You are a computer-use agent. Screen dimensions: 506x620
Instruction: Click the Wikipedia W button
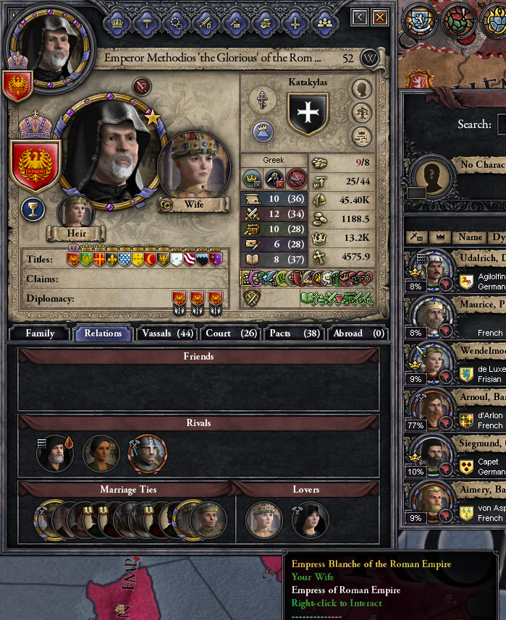click(x=369, y=59)
